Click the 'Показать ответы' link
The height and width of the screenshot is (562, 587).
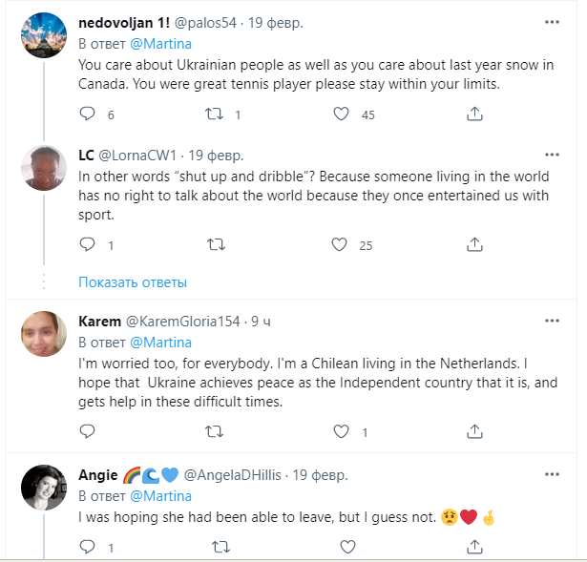pos(133,282)
